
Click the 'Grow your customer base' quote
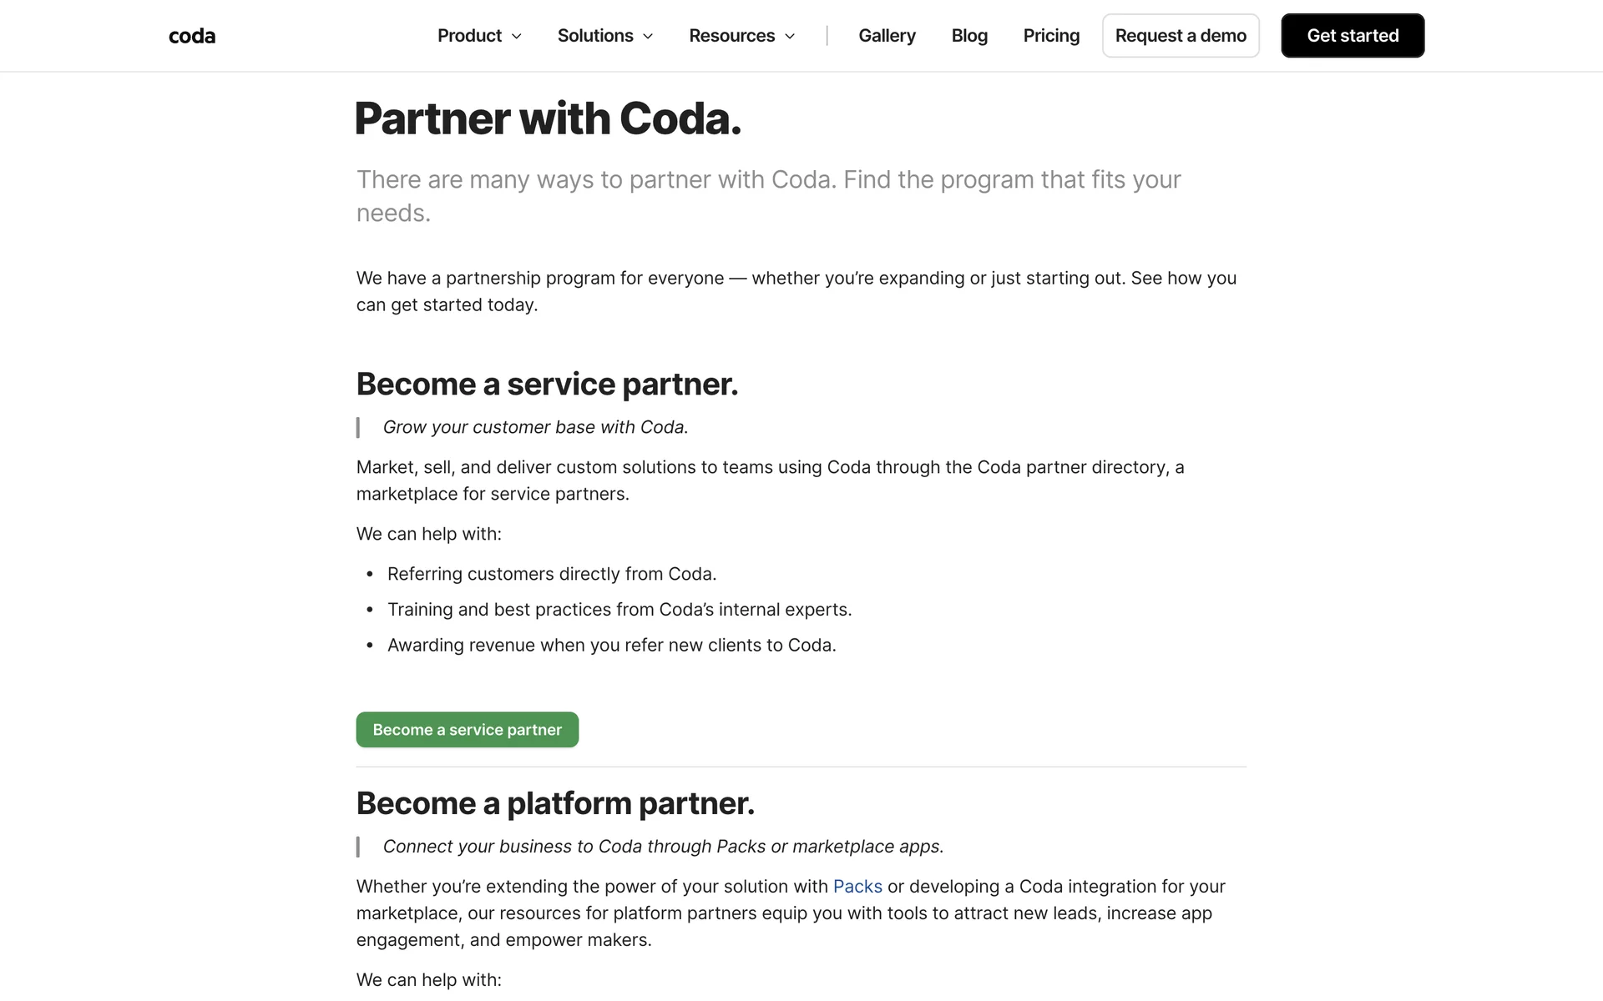pyautogui.click(x=535, y=427)
